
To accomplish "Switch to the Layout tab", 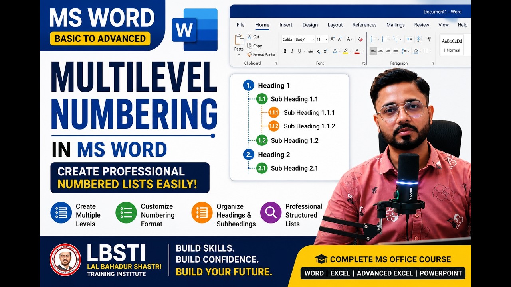I will click(335, 25).
